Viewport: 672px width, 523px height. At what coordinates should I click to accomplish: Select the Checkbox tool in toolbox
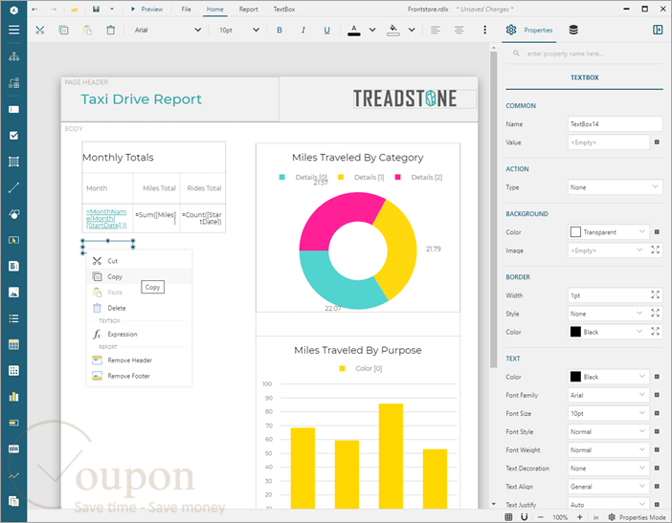click(13, 135)
